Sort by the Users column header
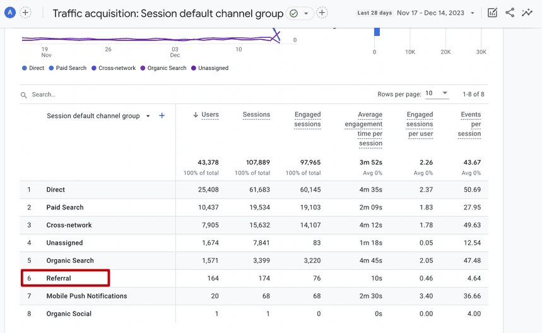 point(210,115)
